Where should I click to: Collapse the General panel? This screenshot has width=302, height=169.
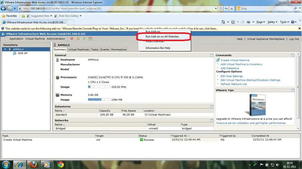(x=212, y=55)
